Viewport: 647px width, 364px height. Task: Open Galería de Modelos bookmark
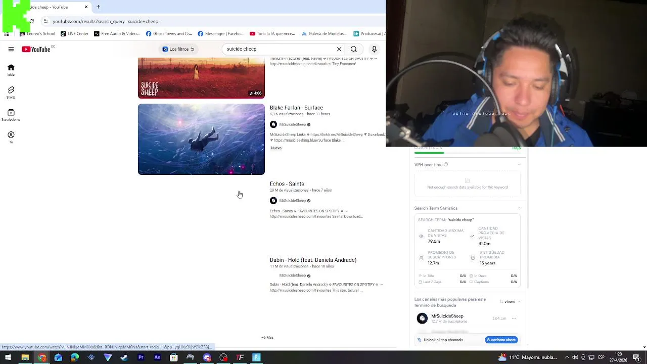pyautogui.click(x=324, y=34)
